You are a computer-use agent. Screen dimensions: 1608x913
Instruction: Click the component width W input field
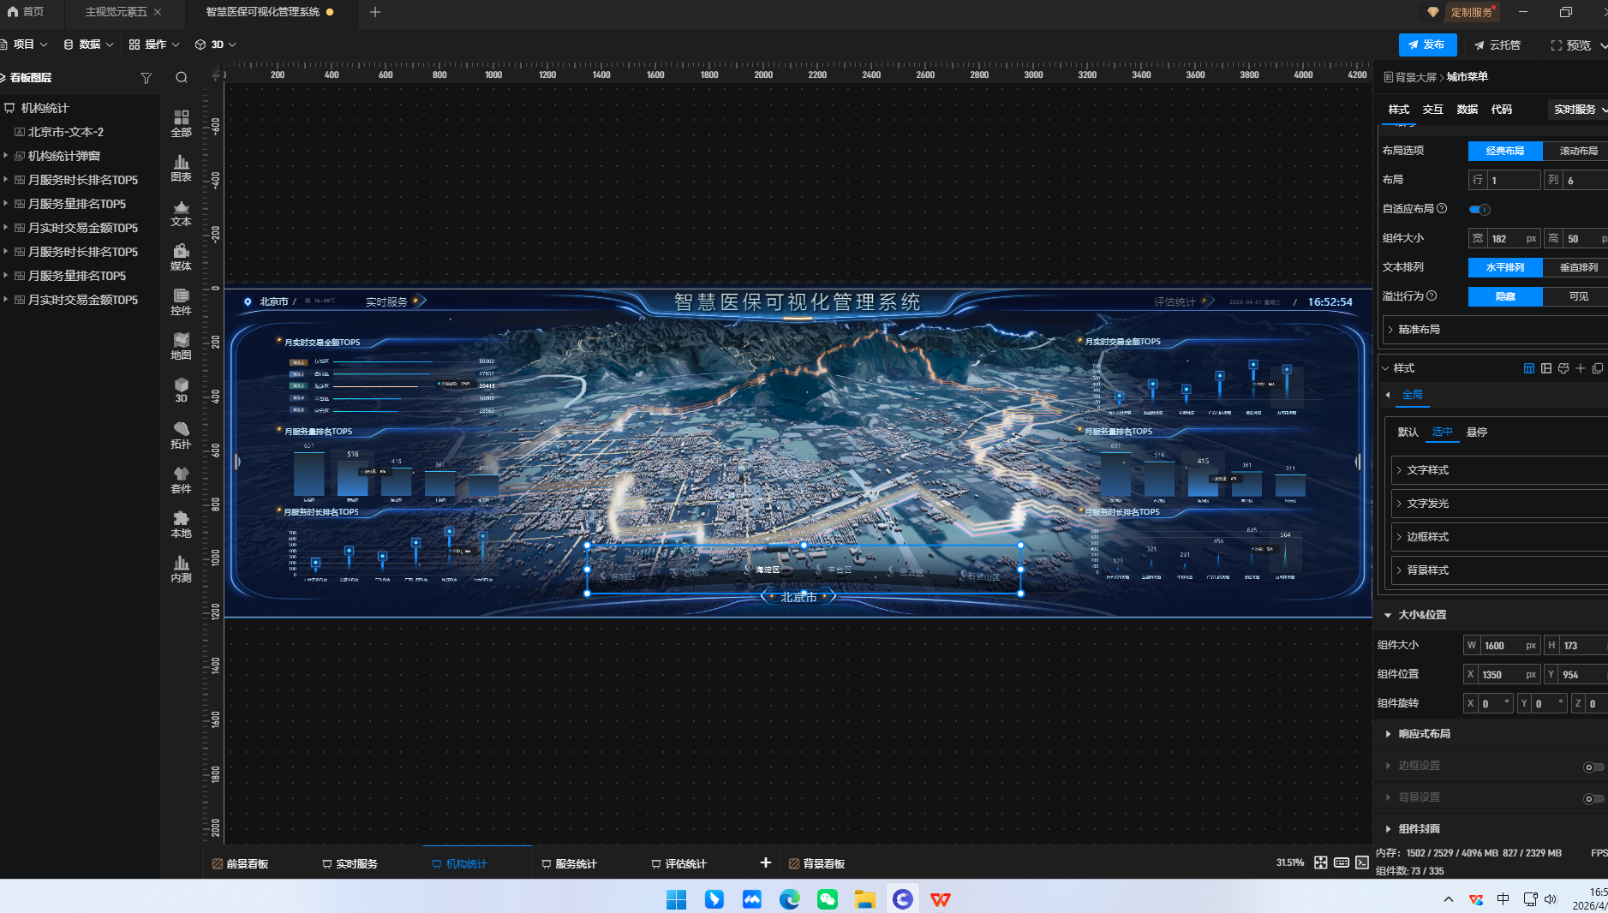1503,646
